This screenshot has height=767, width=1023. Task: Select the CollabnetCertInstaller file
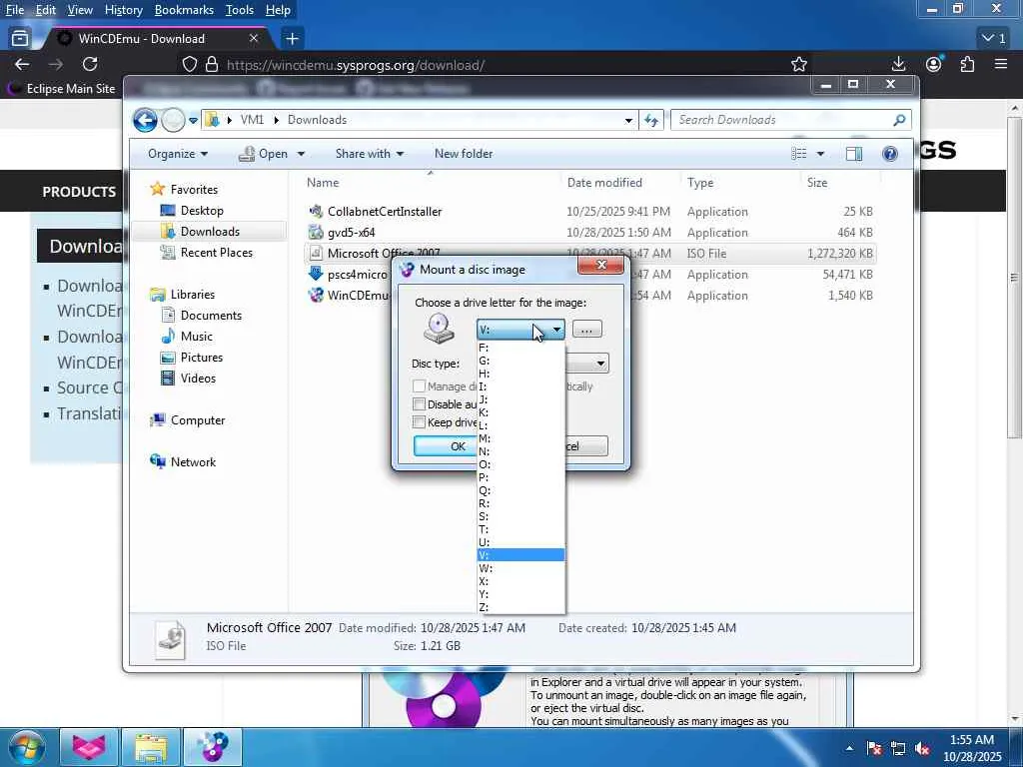[385, 212]
